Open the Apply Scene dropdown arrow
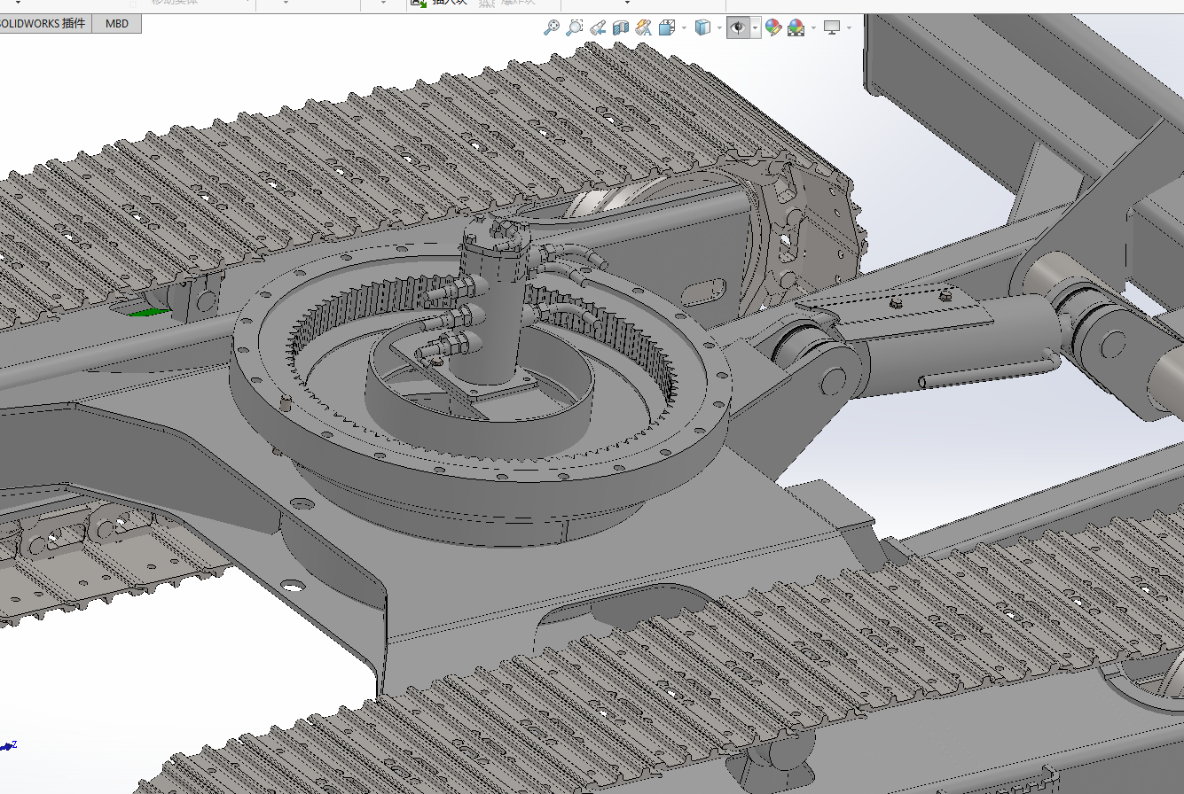 point(813,27)
